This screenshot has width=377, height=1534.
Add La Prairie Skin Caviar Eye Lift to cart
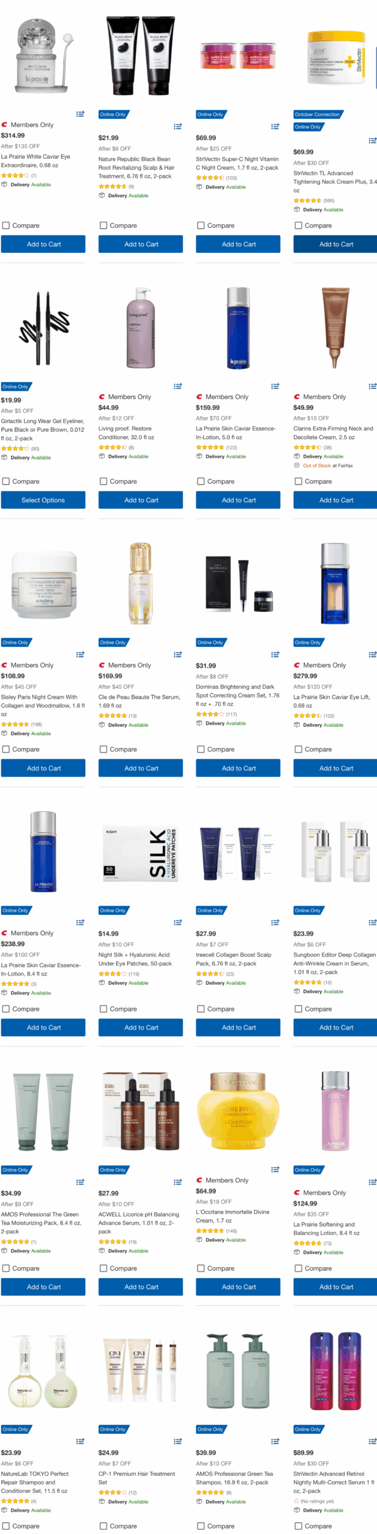tap(335, 768)
